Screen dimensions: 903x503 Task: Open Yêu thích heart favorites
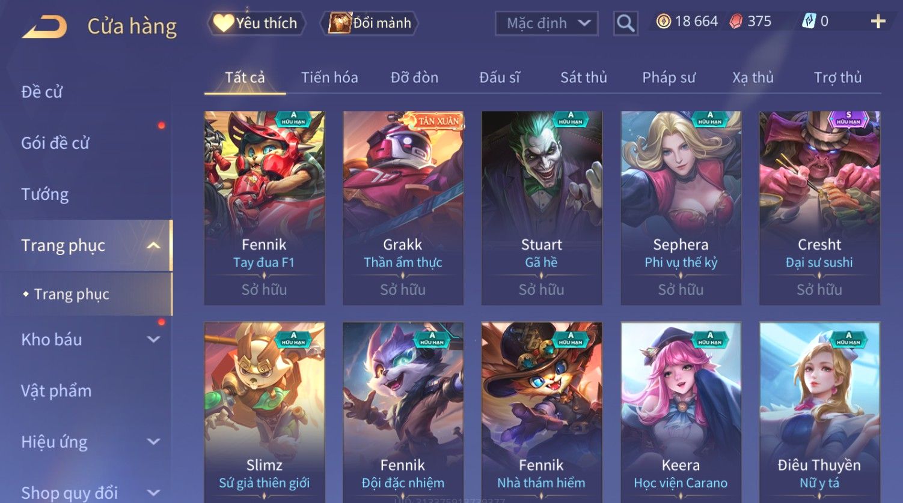[256, 23]
